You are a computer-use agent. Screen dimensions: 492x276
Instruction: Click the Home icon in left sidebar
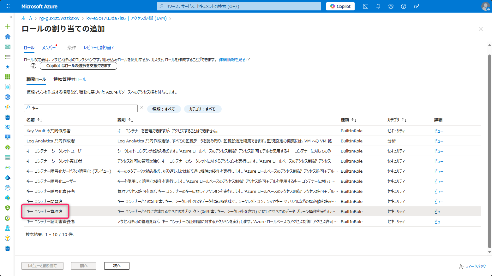[x=8, y=37]
